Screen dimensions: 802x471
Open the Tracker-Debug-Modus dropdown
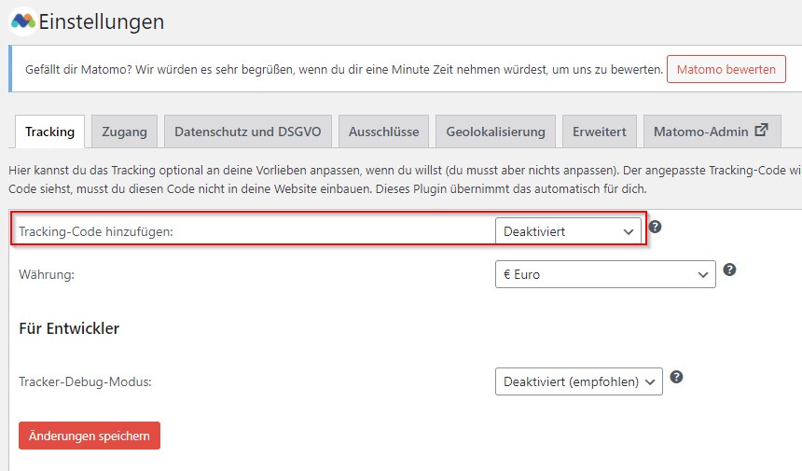(x=578, y=381)
